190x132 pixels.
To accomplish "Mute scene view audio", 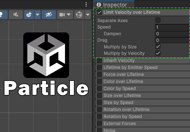I will coord(16,15).
